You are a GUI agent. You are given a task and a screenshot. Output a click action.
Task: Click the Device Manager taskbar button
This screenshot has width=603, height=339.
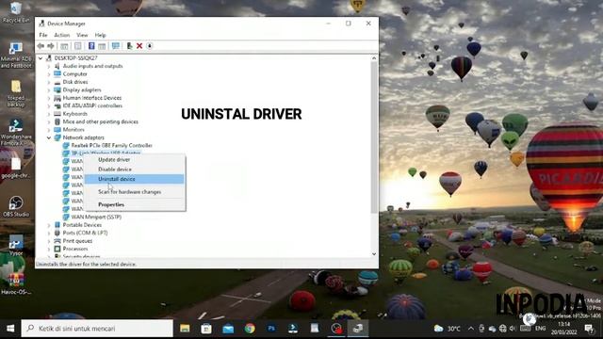(x=358, y=329)
